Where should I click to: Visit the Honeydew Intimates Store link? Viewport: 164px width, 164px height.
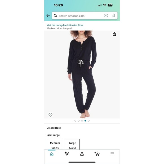pyautogui.click(x=65, y=25)
